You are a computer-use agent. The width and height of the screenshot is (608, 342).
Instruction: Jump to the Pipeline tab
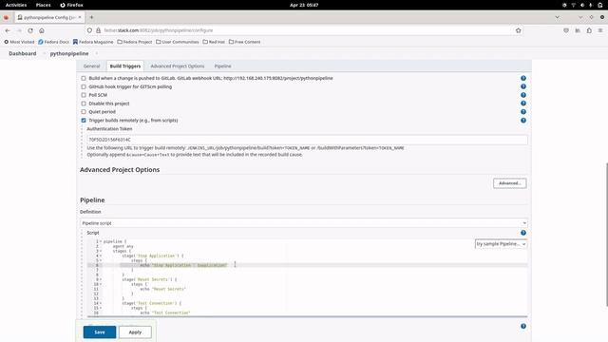[222, 66]
